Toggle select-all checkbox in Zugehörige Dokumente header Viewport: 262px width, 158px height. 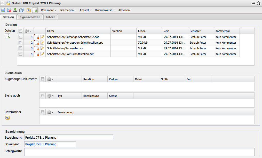click(x=43, y=79)
